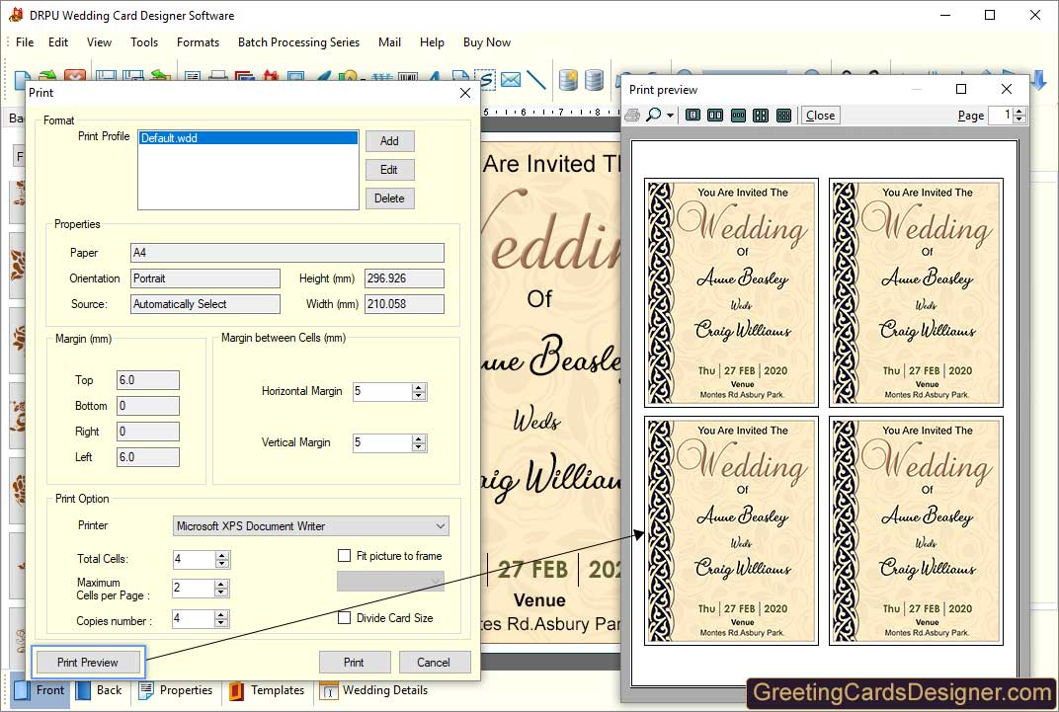Click the Page number field in Print preview
Viewport: 1059px width, 712px height.
tap(1001, 116)
